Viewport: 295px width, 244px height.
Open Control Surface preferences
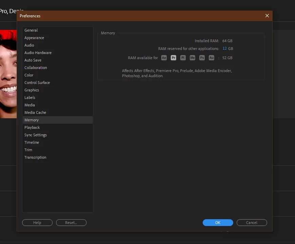coord(58,83)
